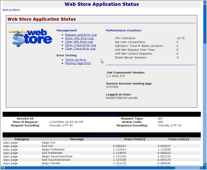Click the Category column header
The image size is (207, 170).
coord(22,139)
